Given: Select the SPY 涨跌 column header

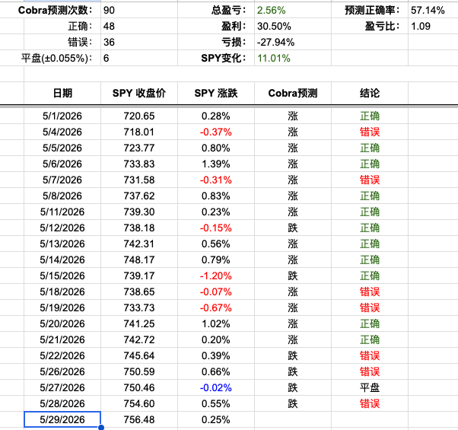Looking at the screenshot, I should (x=216, y=93).
